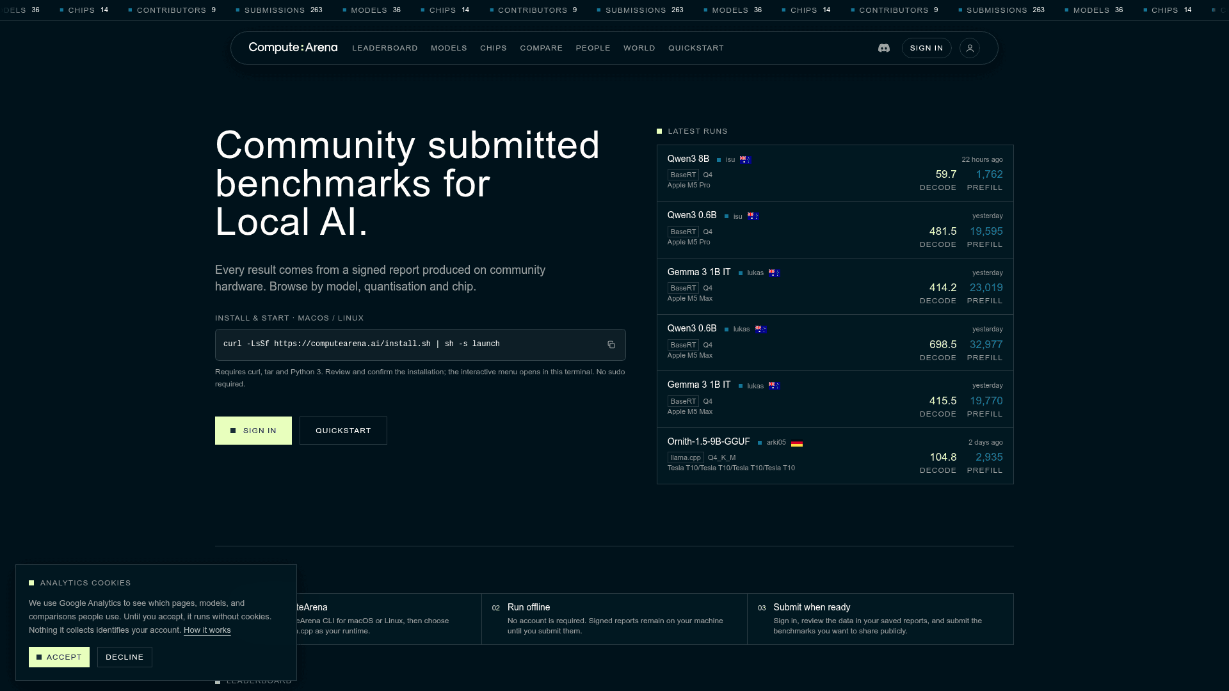Click the Tesla T10 chip text
Viewport: 1229px width, 691px height.
731,468
